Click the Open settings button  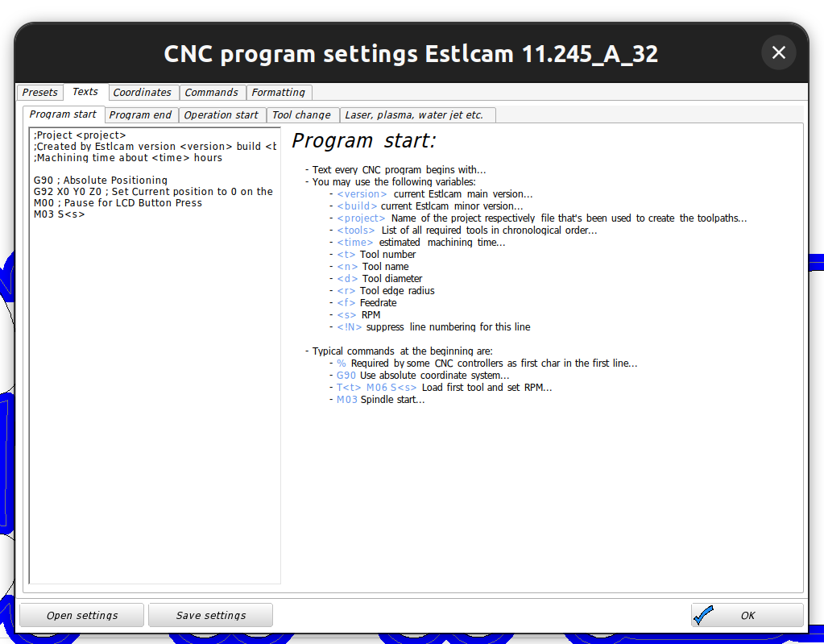coord(82,615)
